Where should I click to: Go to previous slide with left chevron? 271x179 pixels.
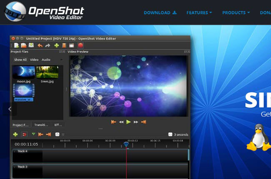10,109
